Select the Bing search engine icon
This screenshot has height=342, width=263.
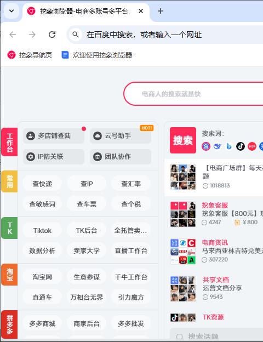pyautogui.click(x=229, y=146)
